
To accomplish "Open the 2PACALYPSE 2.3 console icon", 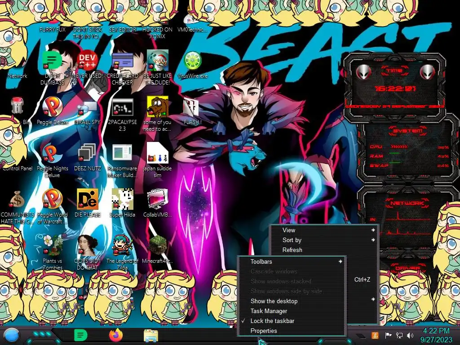I will [122, 107].
